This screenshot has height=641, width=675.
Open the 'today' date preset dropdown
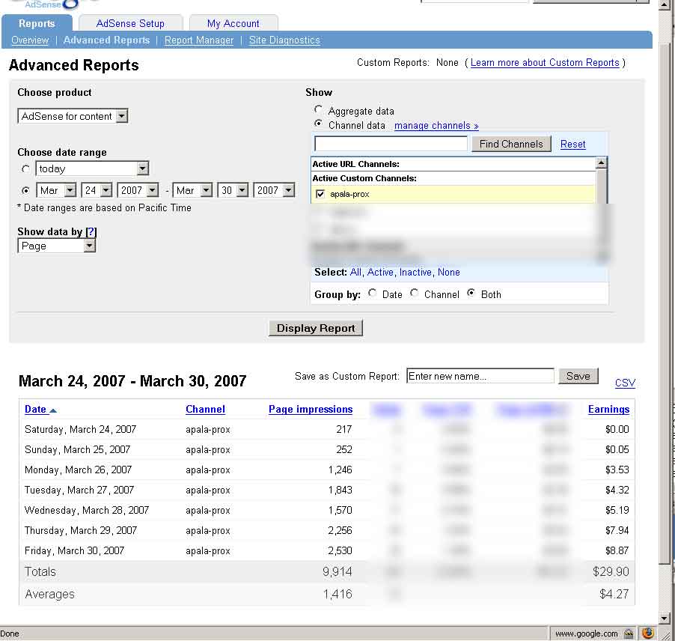click(92, 168)
